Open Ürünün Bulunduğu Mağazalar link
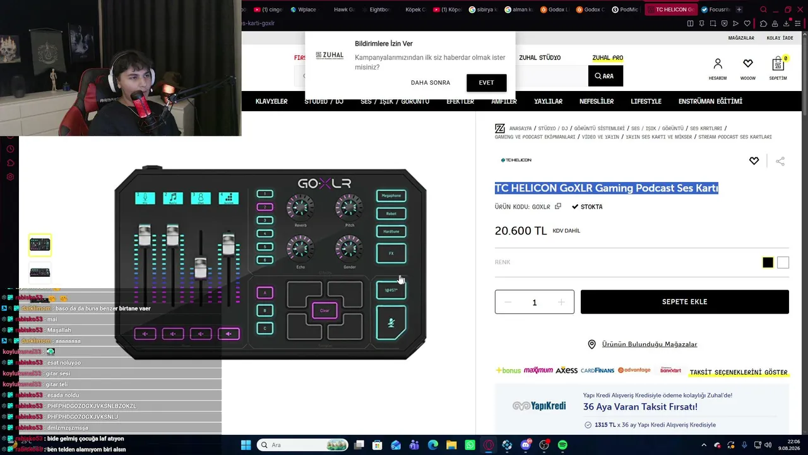The image size is (808, 455). point(650,344)
